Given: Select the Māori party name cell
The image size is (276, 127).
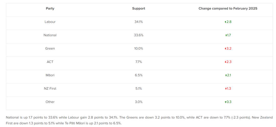Looking at the screenshot, I should point(50,75).
